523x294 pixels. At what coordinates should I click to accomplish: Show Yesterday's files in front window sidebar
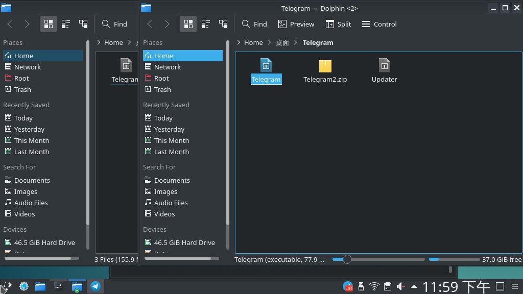click(x=183, y=129)
